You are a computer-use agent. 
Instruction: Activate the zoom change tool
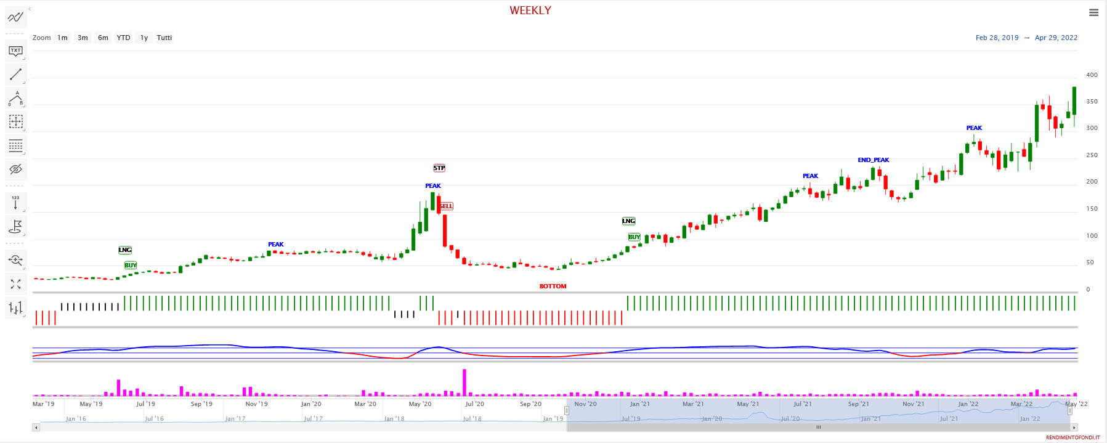pyautogui.click(x=15, y=260)
